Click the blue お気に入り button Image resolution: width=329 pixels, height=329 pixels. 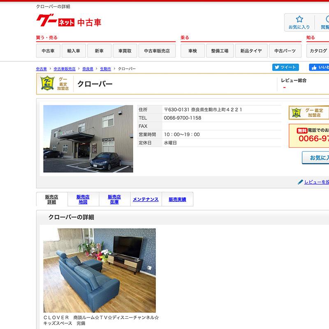[315, 158]
